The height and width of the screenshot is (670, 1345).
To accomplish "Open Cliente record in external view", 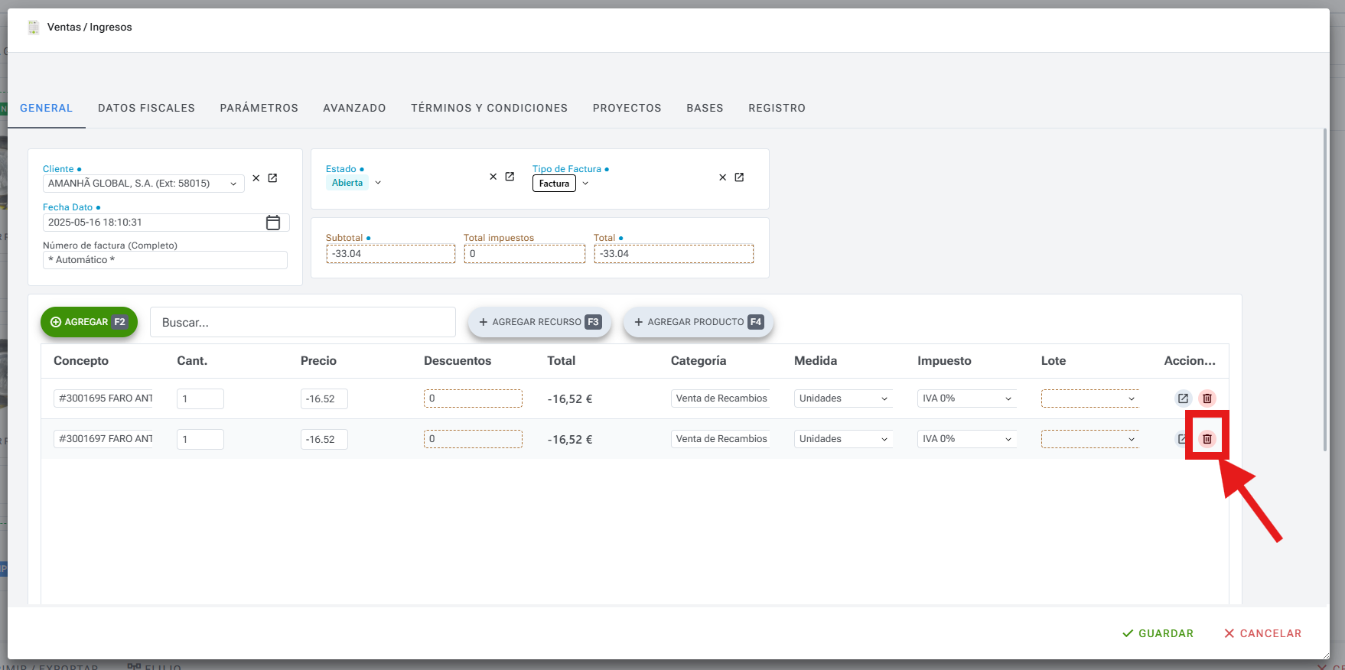I will (x=272, y=178).
